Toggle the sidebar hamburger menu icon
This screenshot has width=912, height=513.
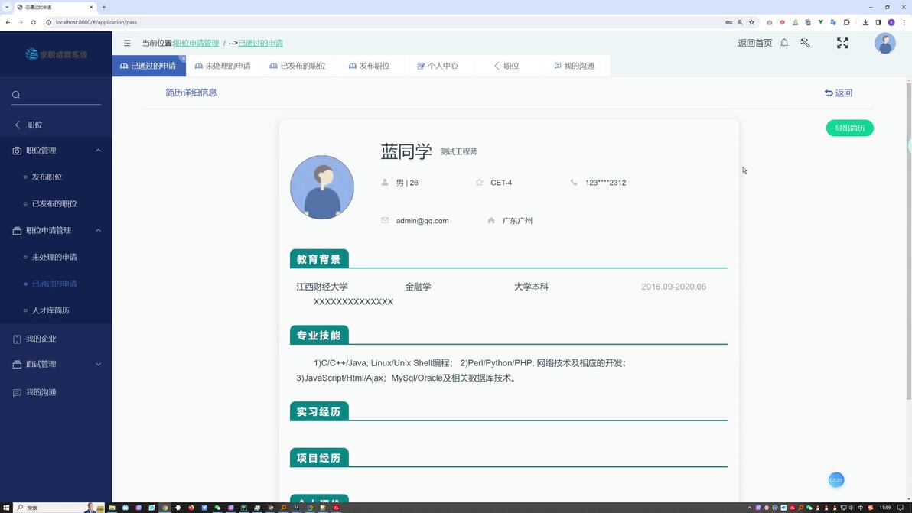(127, 43)
